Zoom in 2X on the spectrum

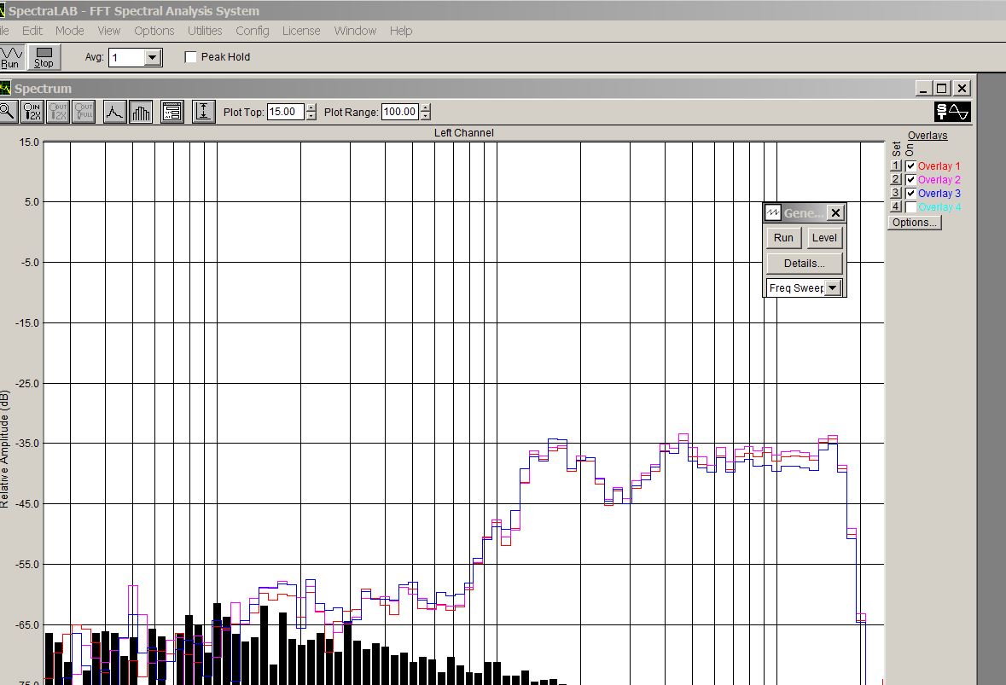click(x=32, y=112)
